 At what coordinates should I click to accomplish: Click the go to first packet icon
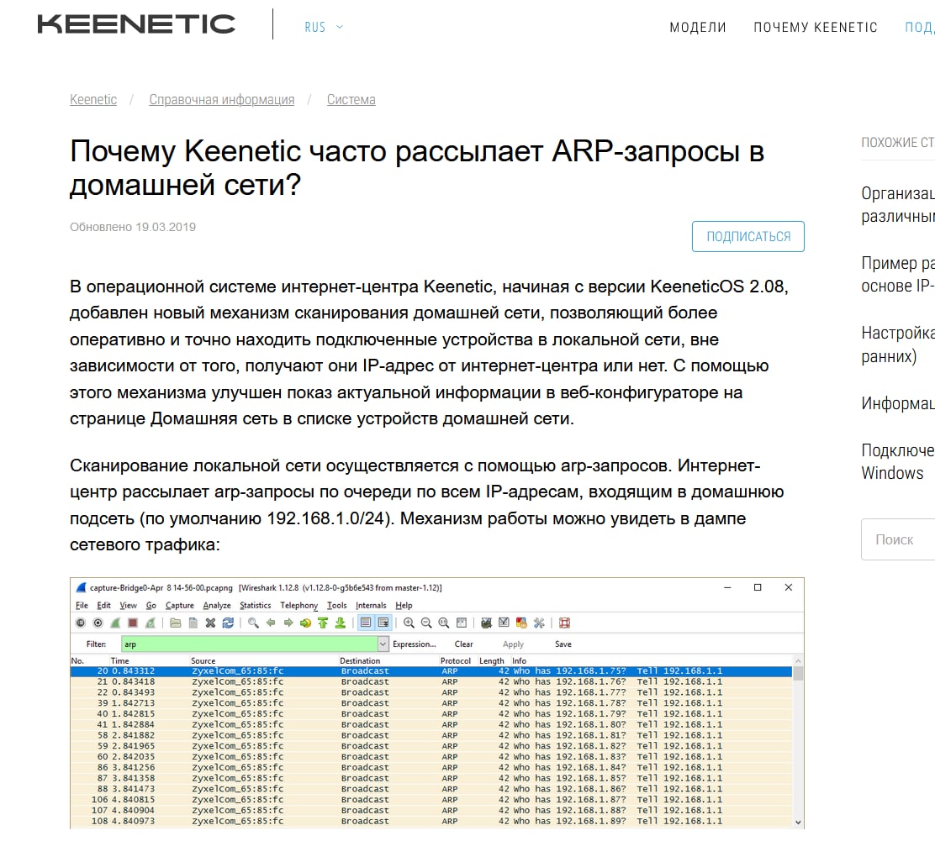[323, 623]
